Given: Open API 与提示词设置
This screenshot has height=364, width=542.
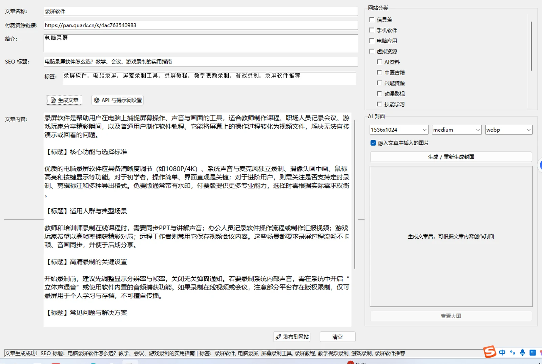Looking at the screenshot, I should 118,100.
